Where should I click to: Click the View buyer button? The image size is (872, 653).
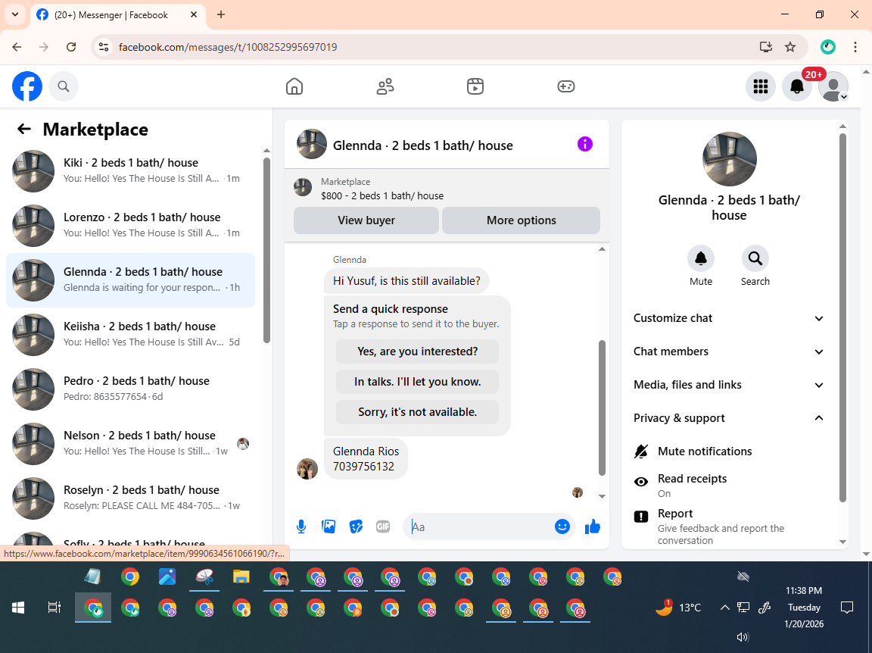point(366,220)
